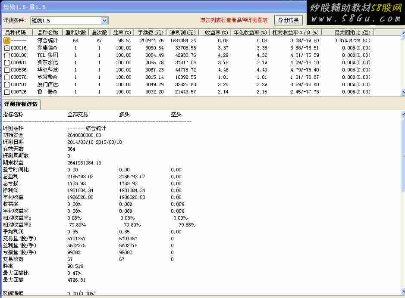The height and width of the screenshot is (298, 405).
Task: Click stock code 000536
Action: (x=19, y=70)
